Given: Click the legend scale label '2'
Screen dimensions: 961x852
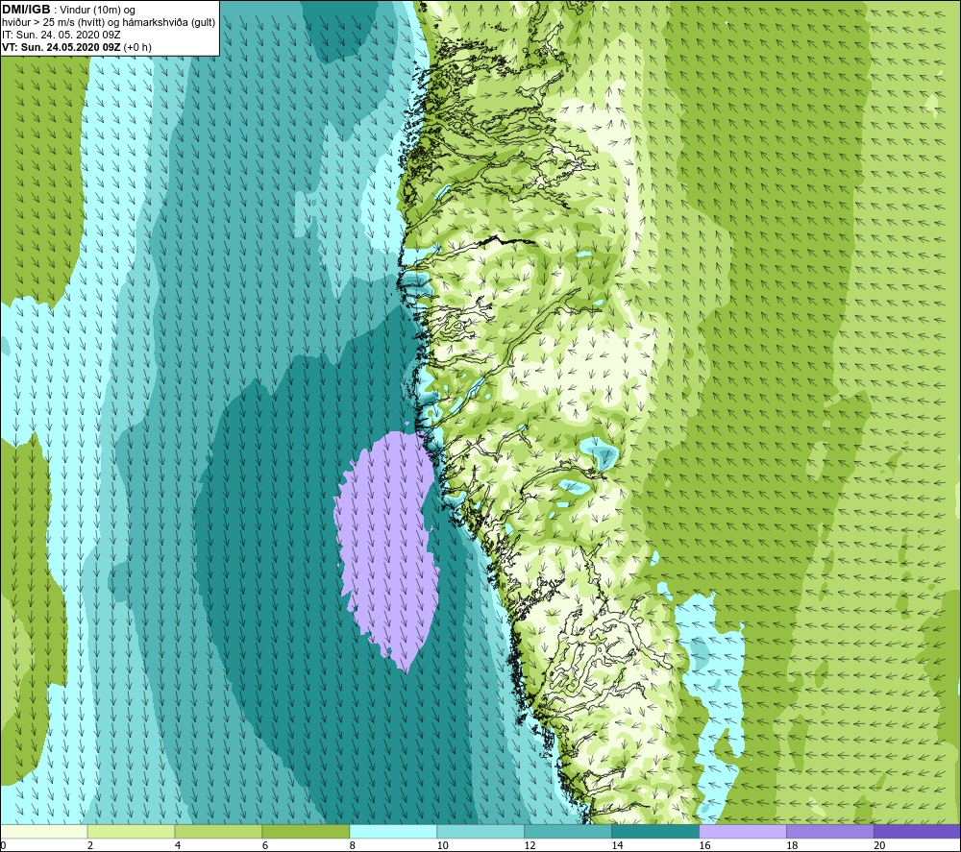Looking at the screenshot, I should pos(90,845).
